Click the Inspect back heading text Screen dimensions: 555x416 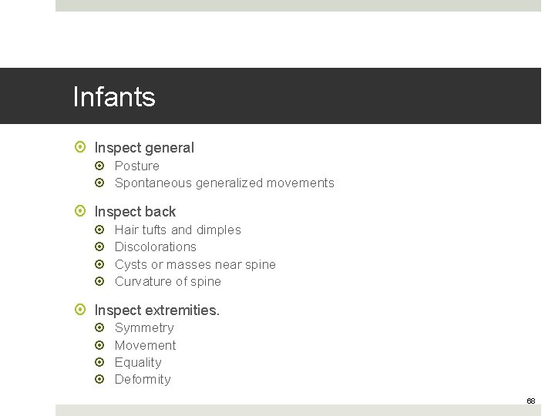click(135, 212)
